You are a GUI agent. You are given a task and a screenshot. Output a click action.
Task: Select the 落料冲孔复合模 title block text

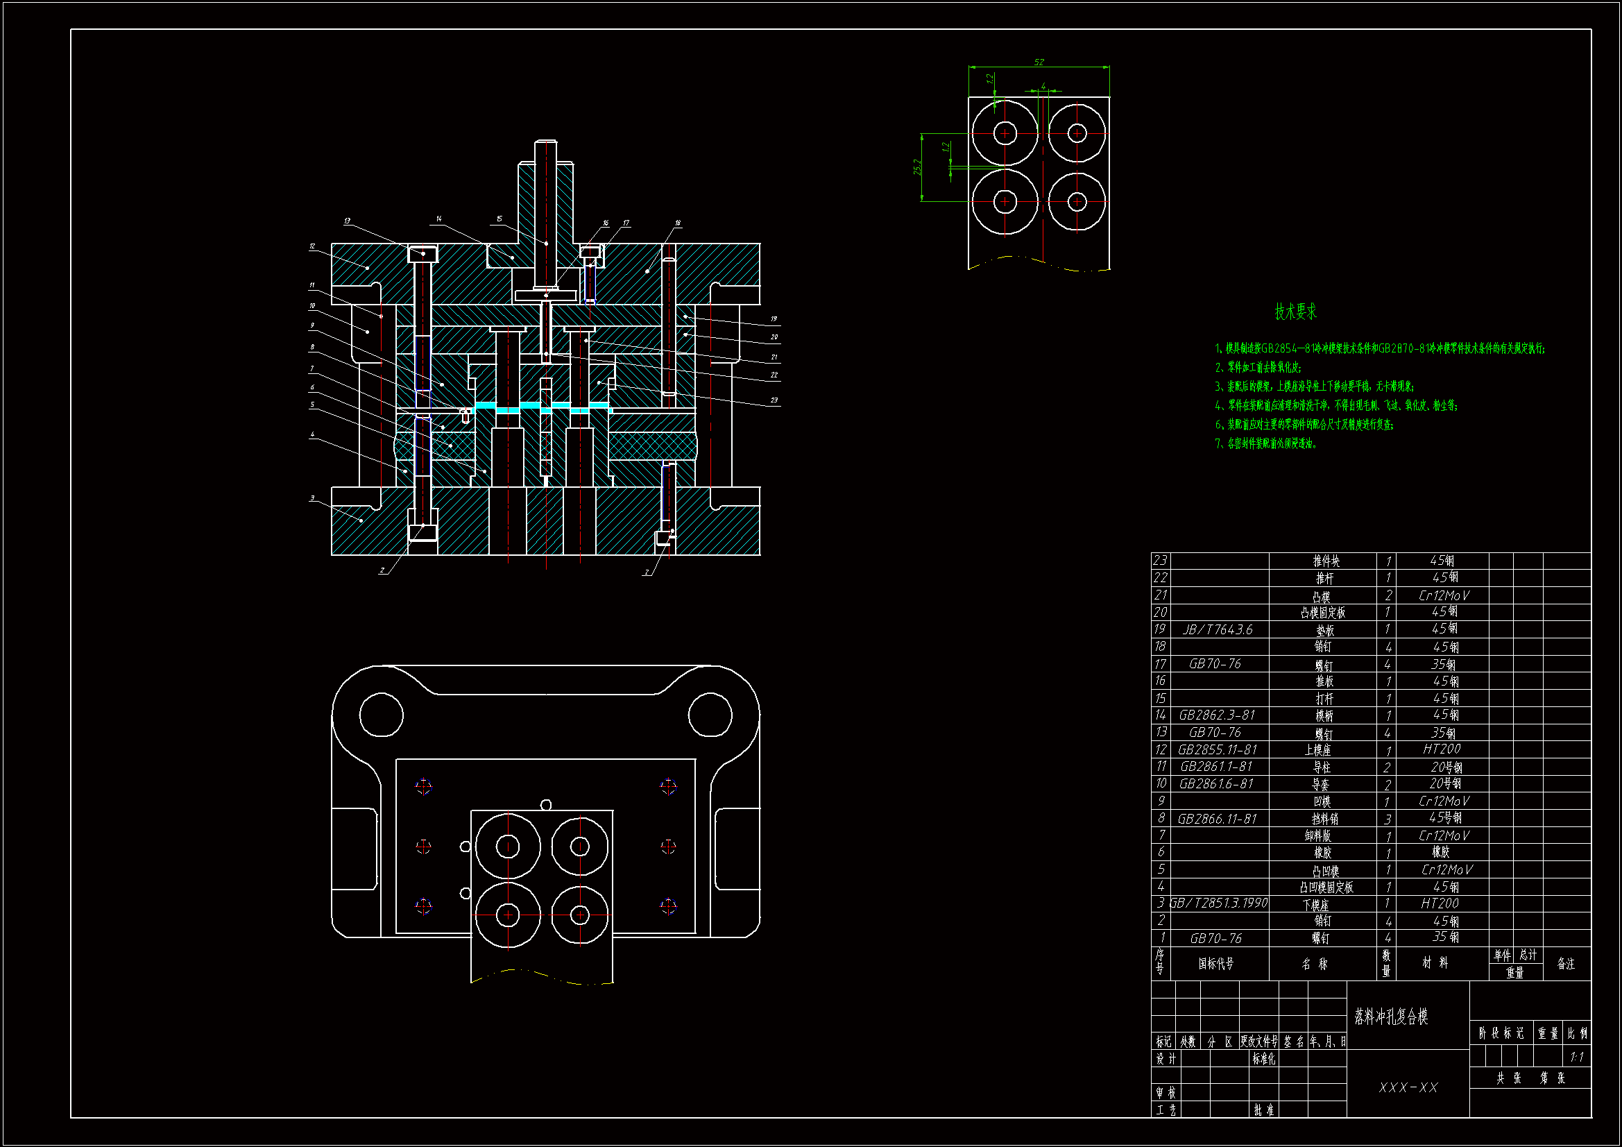(1390, 1017)
